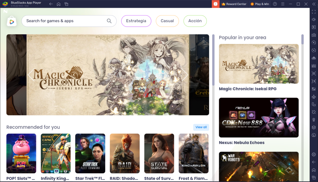The width and height of the screenshot is (318, 182).
Task: Click the BlueStacks logo icon
Action: pyautogui.click(x=5, y=4)
